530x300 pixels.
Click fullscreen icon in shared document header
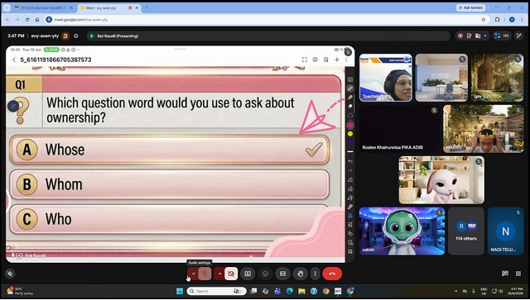click(x=305, y=60)
